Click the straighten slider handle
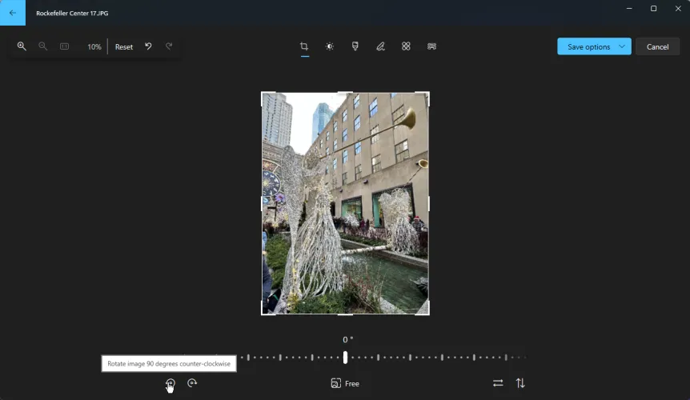Image resolution: width=690 pixels, height=400 pixels. click(345, 358)
